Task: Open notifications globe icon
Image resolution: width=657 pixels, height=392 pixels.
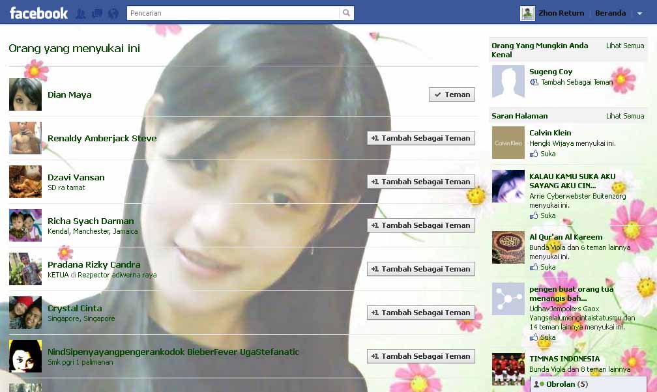Action: click(x=113, y=14)
